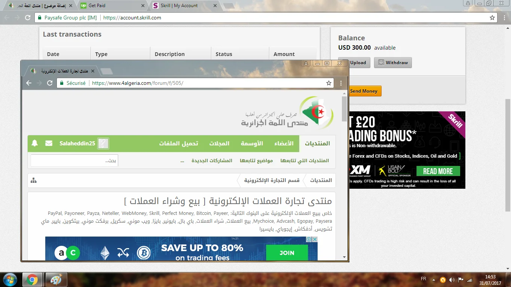Show hidden system tray icons
511x287 pixels.
[x=433, y=280]
